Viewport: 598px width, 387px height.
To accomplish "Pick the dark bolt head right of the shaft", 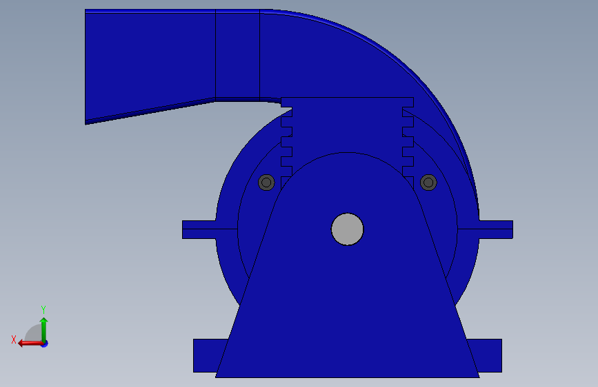I will [x=428, y=182].
